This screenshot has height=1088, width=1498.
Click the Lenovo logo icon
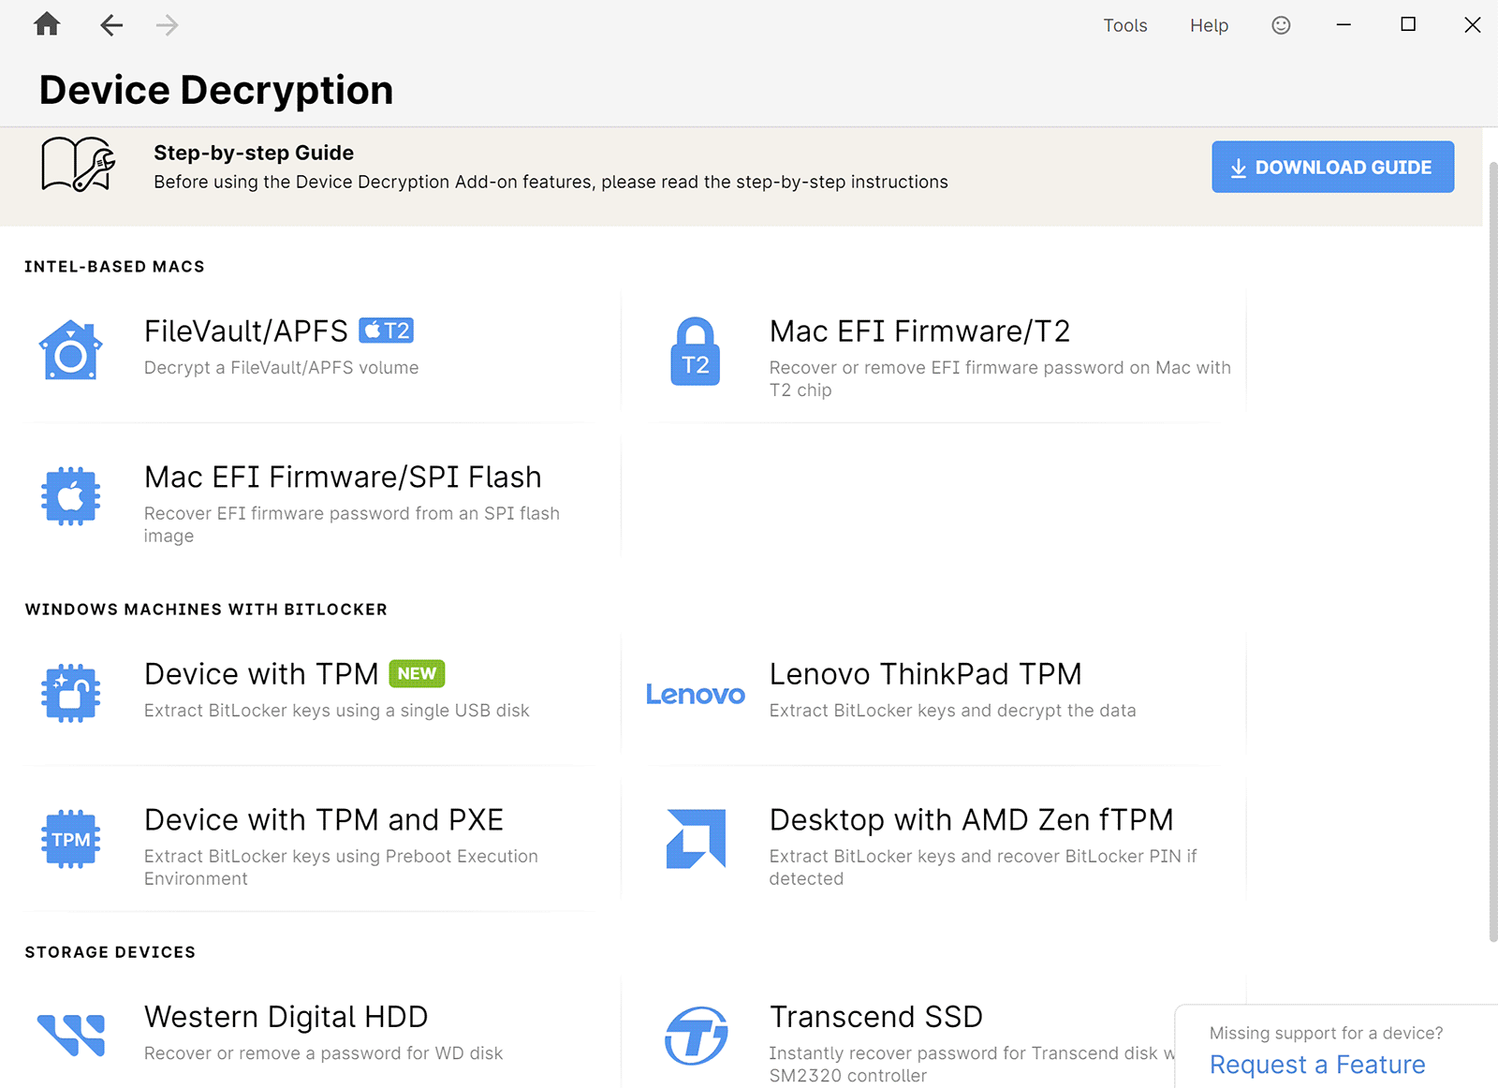pyautogui.click(x=695, y=694)
